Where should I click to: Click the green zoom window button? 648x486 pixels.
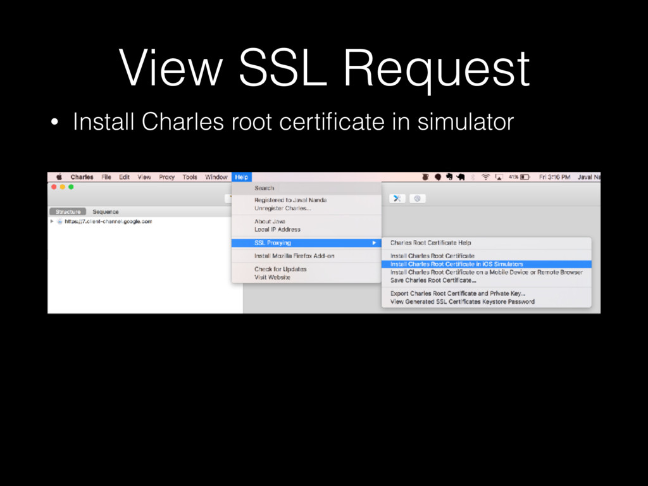click(x=71, y=187)
